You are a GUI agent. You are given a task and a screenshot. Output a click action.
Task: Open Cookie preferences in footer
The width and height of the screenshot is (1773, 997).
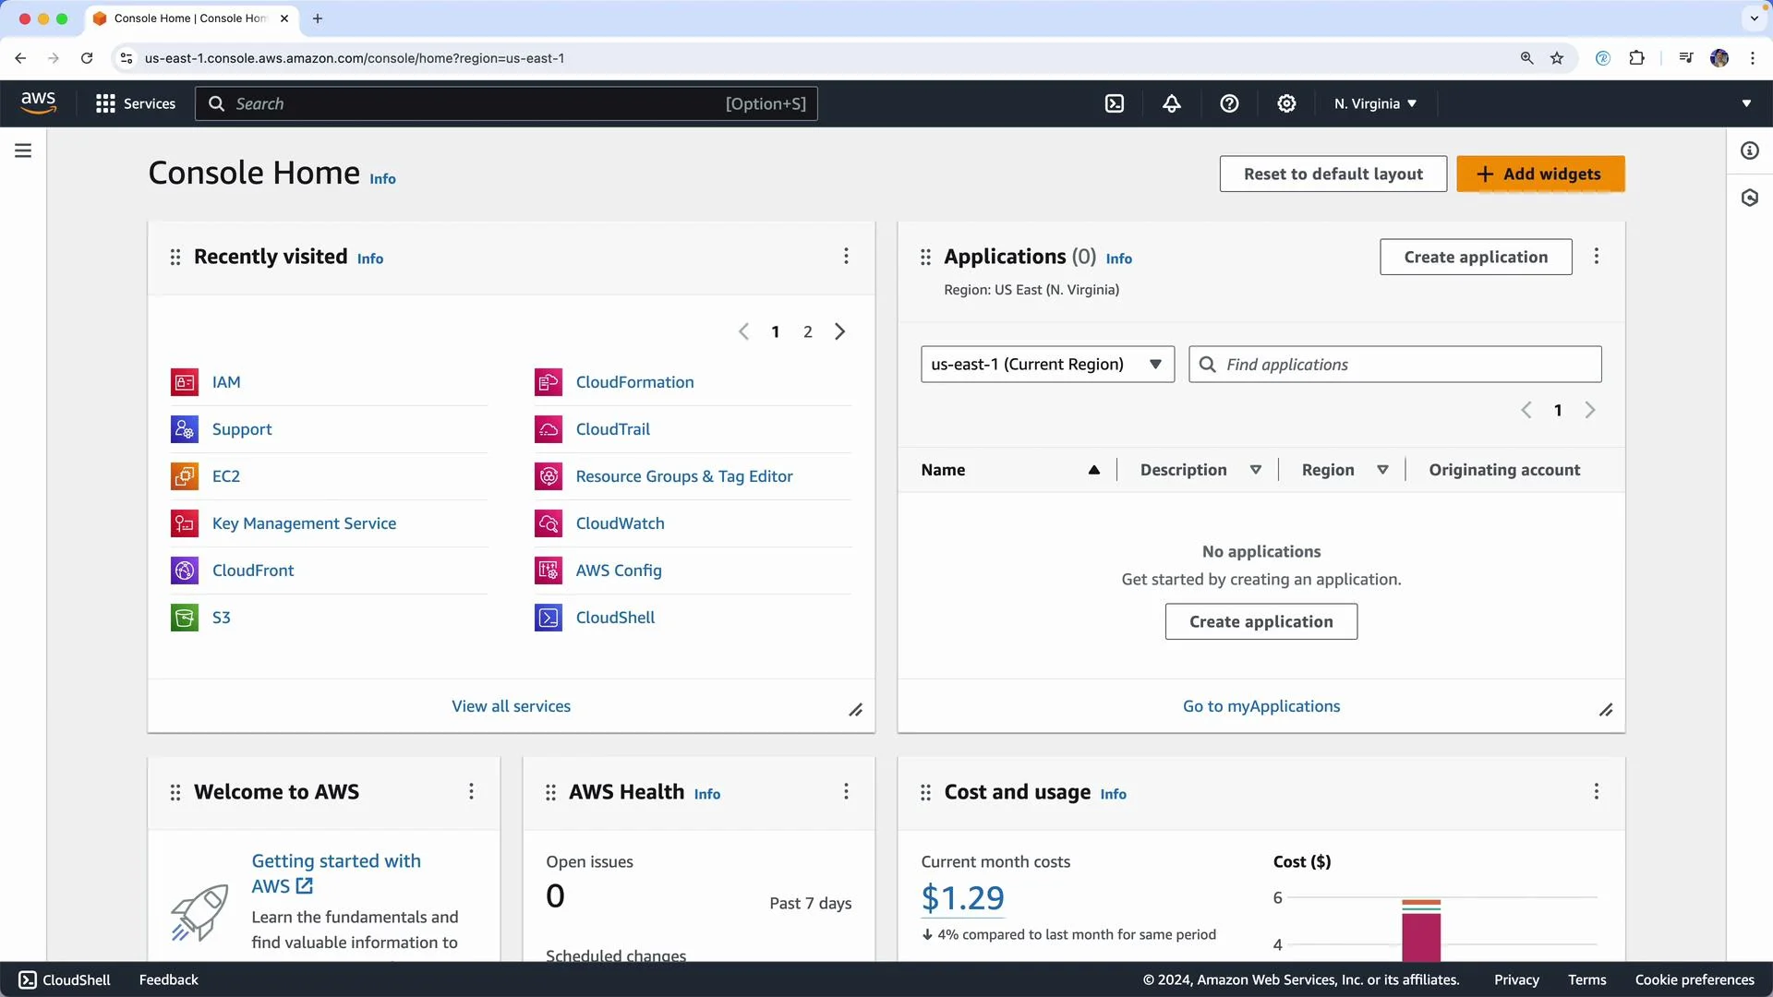click(1695, 979)
